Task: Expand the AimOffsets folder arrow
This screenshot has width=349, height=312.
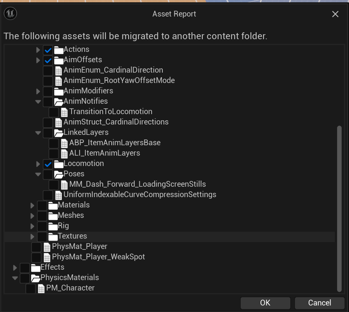Action: click(x=38, y=60)
